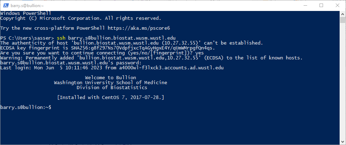Click the SHA256 key fingerprint text
Viewport: 346px width, 145px height.
click(x=143, y=48)
